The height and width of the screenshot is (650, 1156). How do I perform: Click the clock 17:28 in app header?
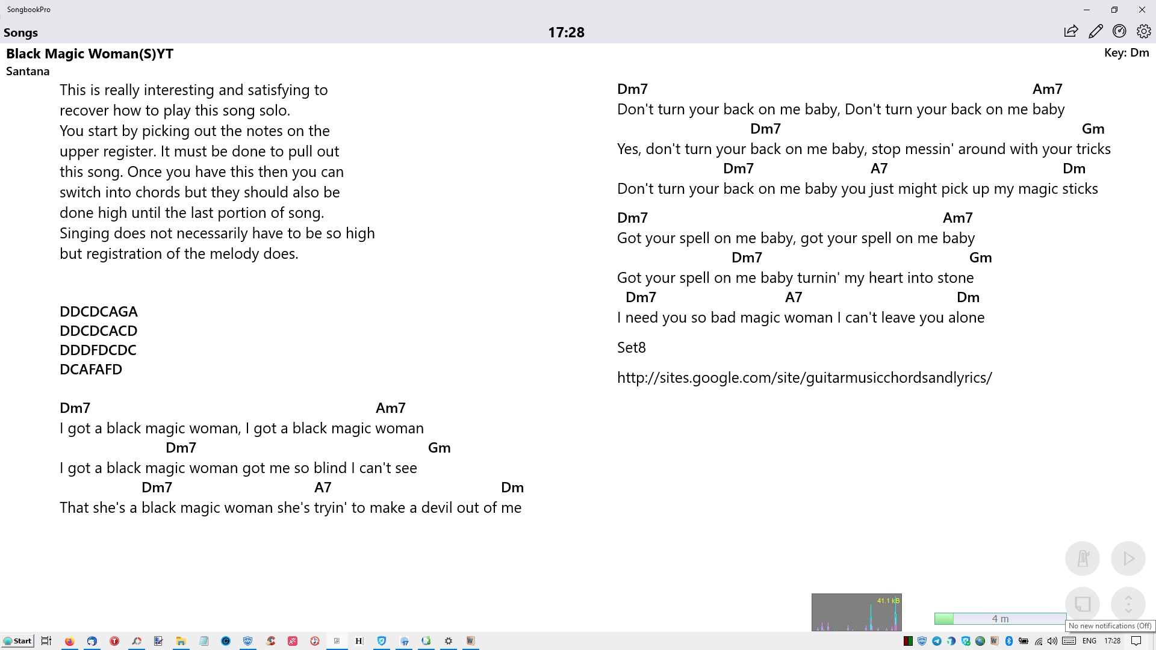(x=566, y=32)
